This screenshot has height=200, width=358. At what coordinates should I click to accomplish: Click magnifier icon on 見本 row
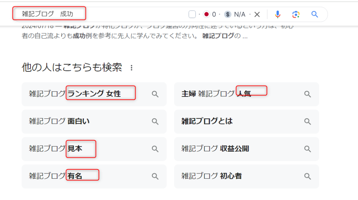(155, 149)
